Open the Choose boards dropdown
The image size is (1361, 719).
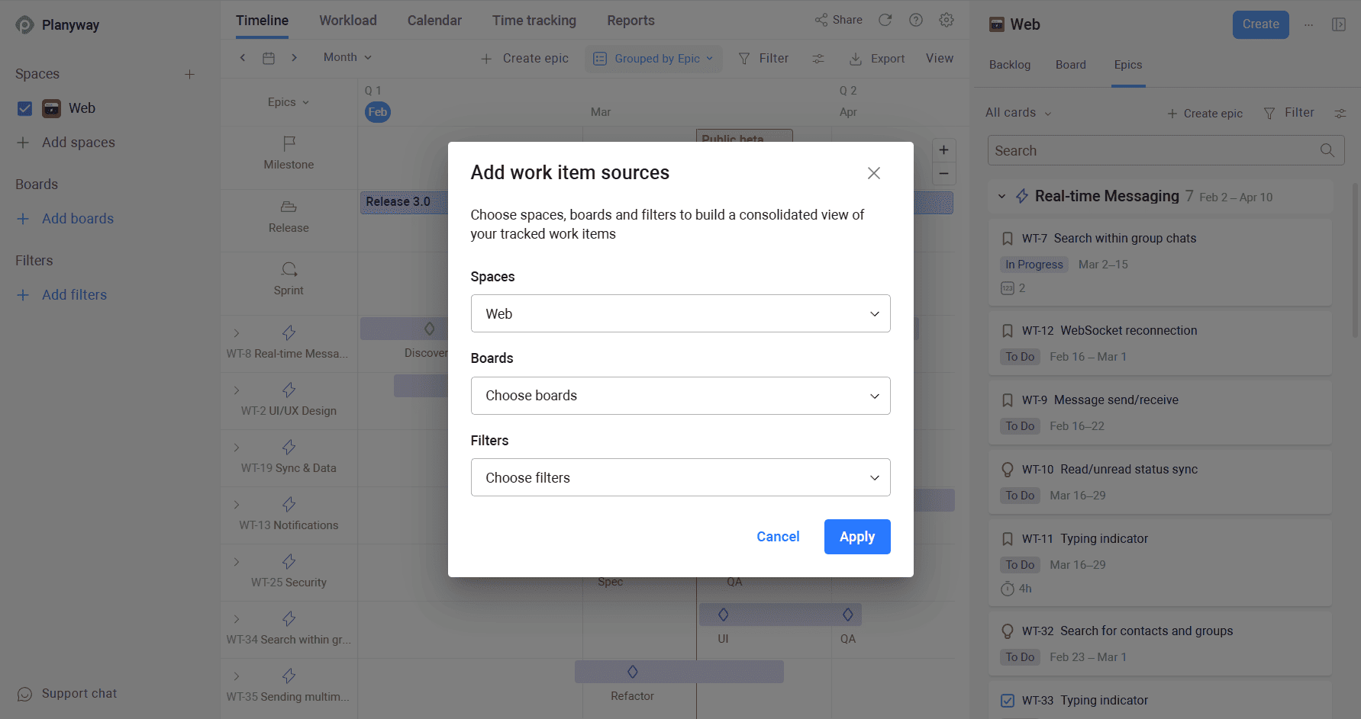click(x=680, y=396)
